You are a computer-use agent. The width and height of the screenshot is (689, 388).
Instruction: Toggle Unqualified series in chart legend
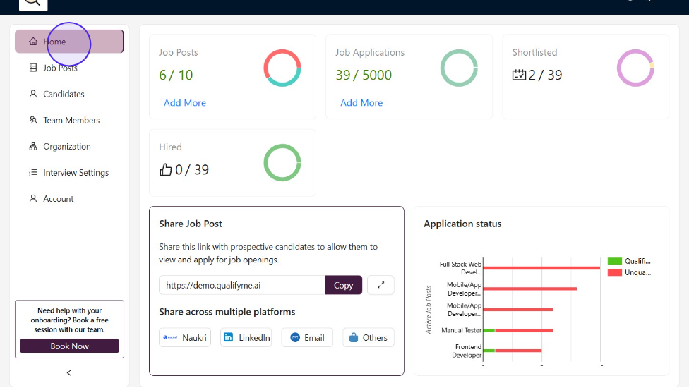(628, 272)
